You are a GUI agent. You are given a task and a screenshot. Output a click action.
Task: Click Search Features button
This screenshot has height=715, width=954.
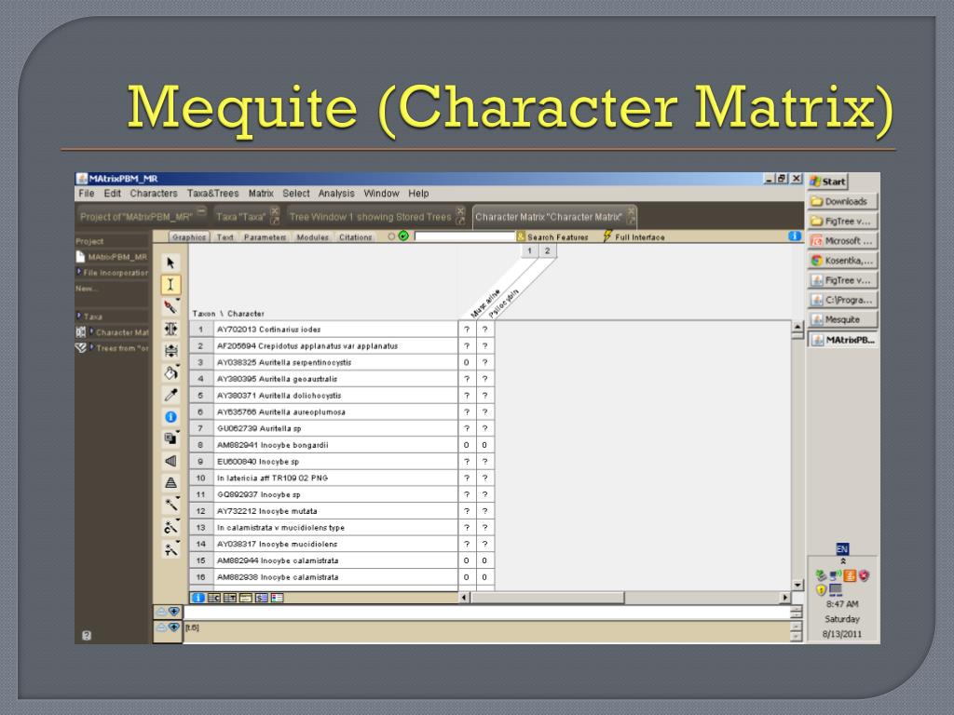pyautogui.click(x=552, y=236)
